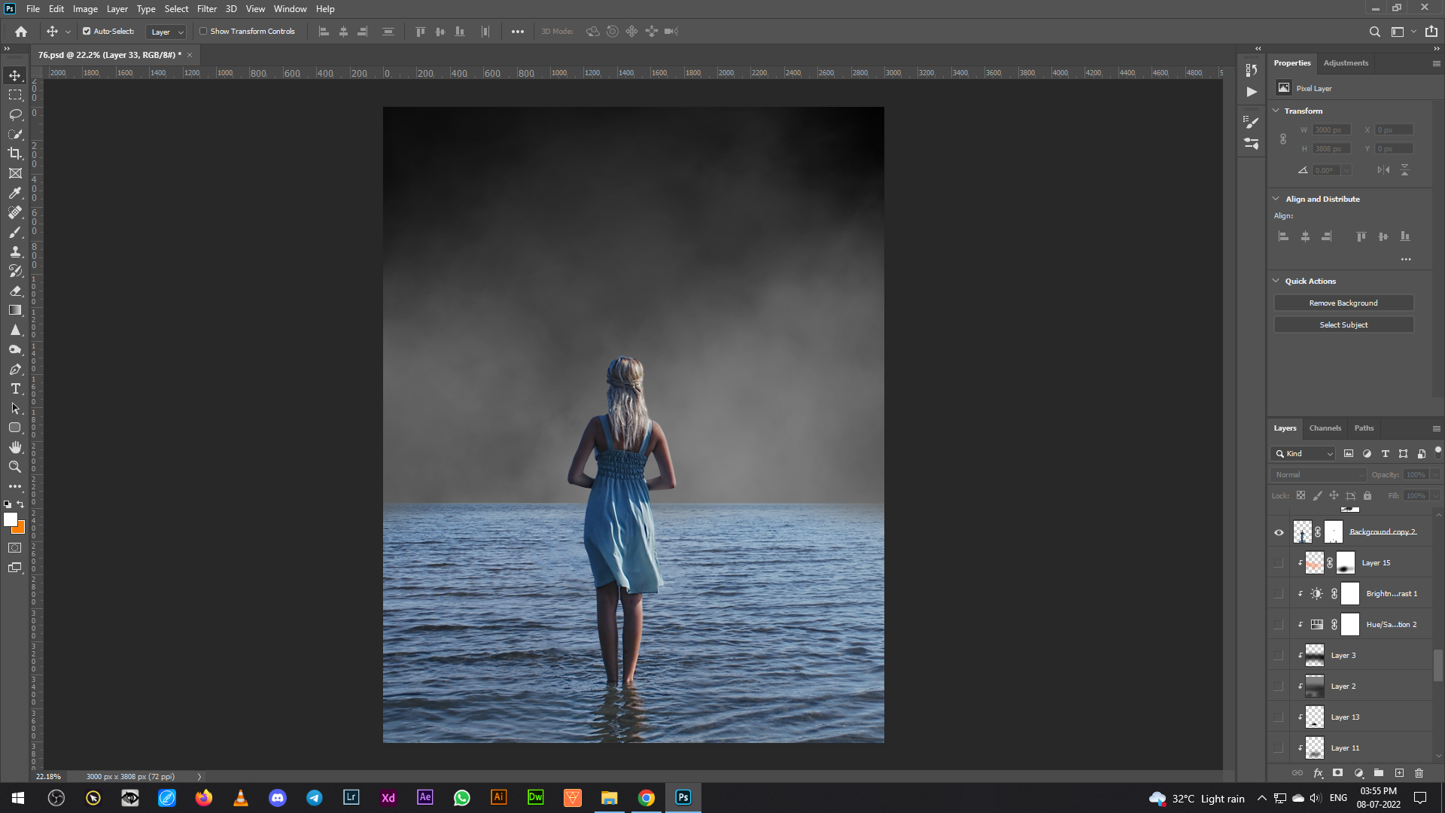Open layer style fx menu

click(x=1318, y=773)
